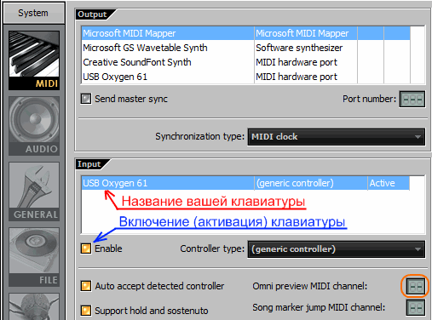Click Omni preview MIDI channel field
Viewport: 432px width, 320px height.
pyautogui.click(x=416, y=287)
